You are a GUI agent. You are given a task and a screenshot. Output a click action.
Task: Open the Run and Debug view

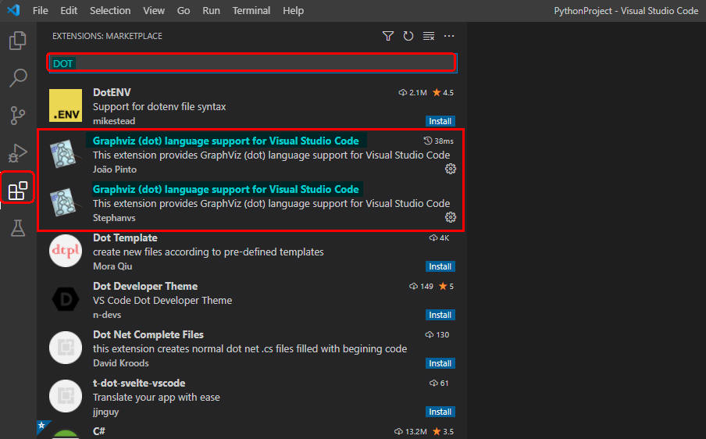[17, 153]
